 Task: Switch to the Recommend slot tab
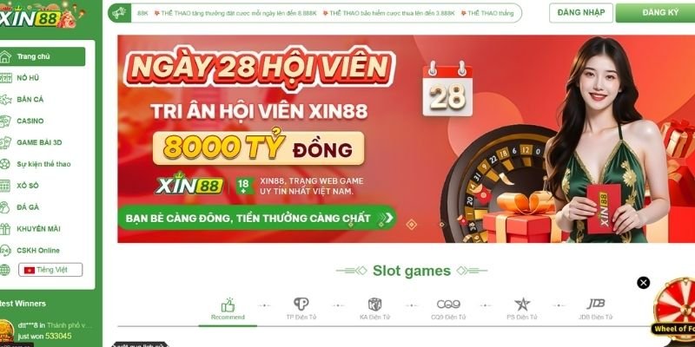pyautogui.click(x=228, y=309)
